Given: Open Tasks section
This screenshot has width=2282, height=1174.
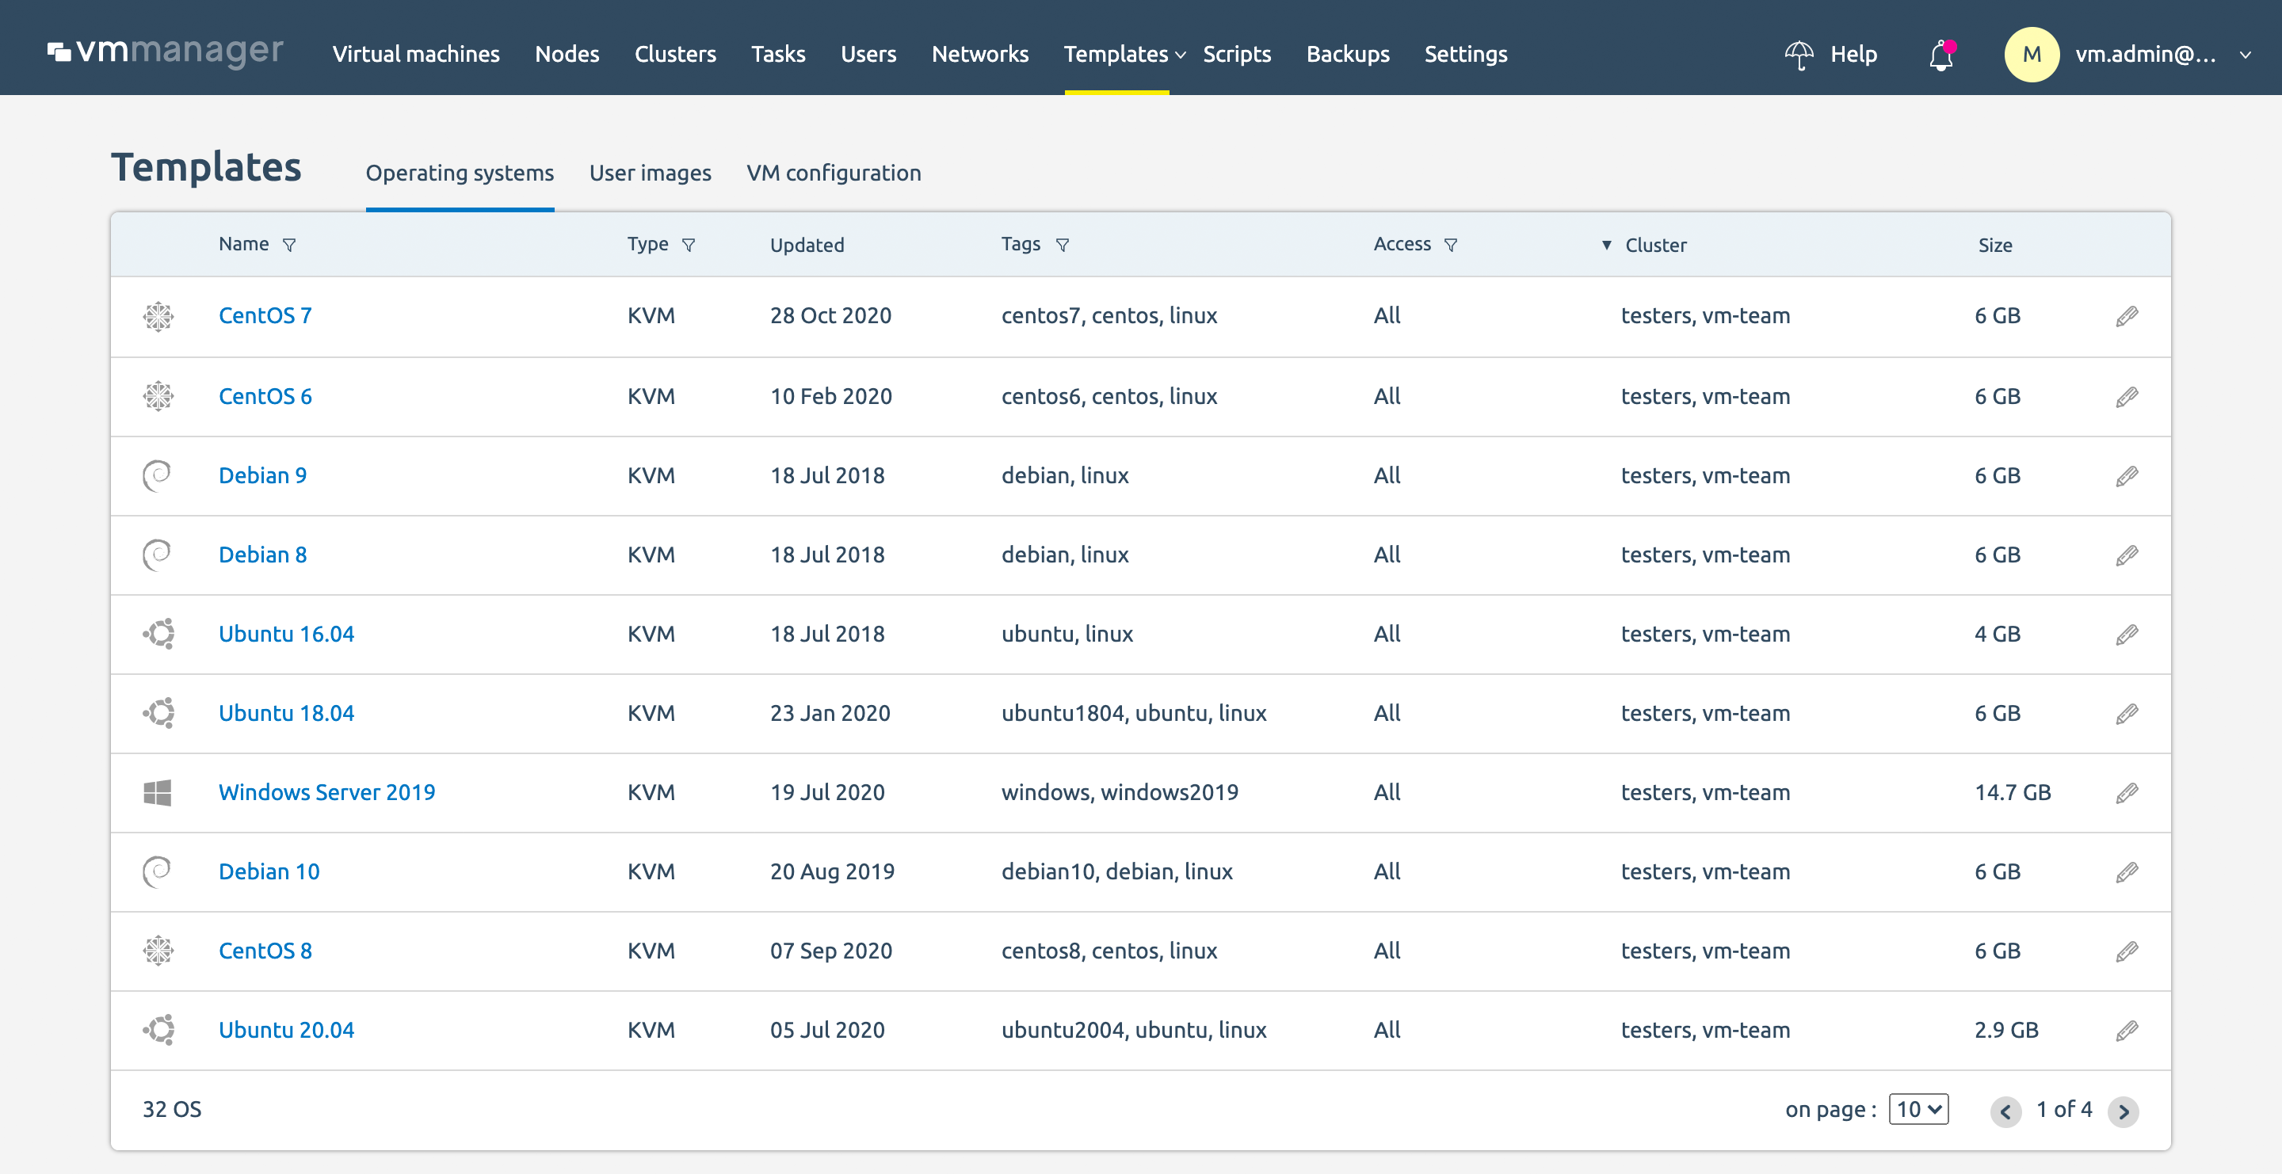Looking at the screenshot, I should click(x=778, y=54).
